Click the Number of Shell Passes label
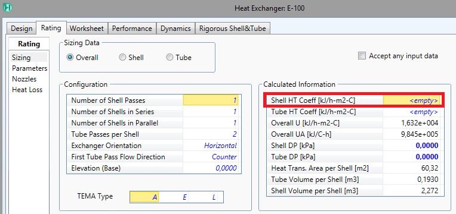 108,100
